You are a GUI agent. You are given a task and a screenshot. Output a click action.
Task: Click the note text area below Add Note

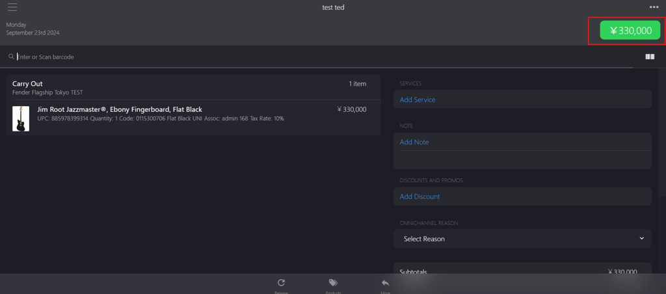coord(522,160)
